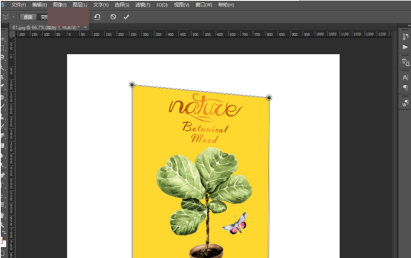This screenshot has width=411, height=258.
Task: Select the 01.jpg @ 66.7% document tab
Action: (x=46, y=27)
